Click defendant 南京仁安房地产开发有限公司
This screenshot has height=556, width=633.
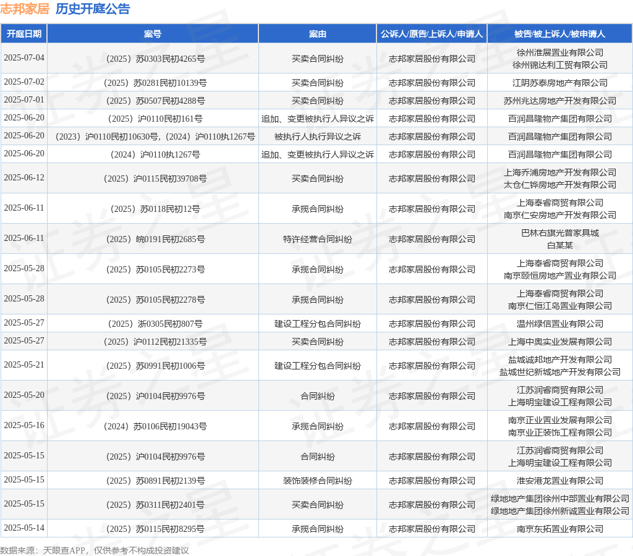coord(559,214)
